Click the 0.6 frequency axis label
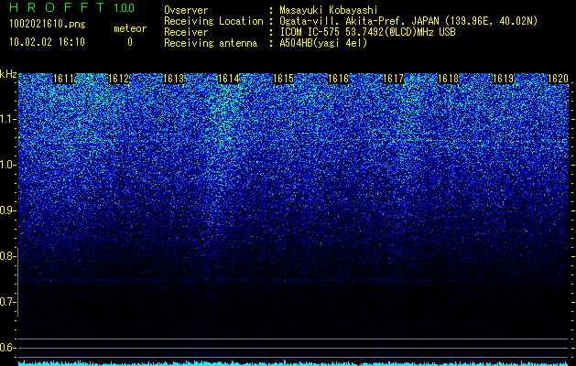 coord(7,348)
